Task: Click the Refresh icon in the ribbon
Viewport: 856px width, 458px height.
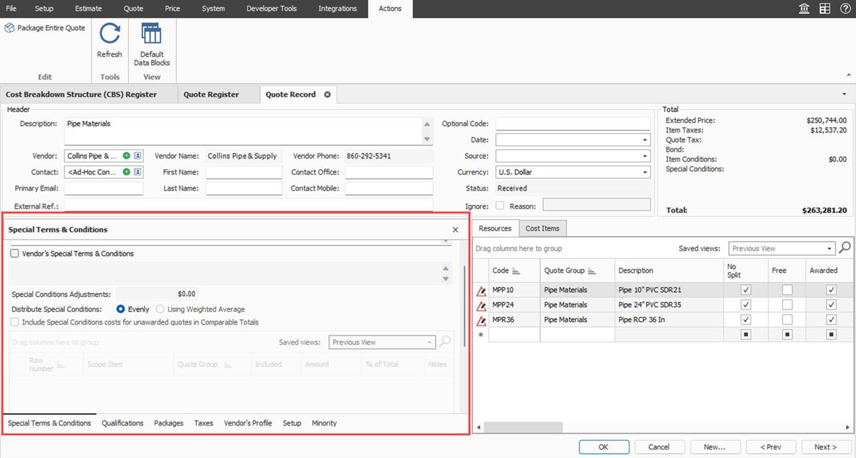Action: point(109,34)
